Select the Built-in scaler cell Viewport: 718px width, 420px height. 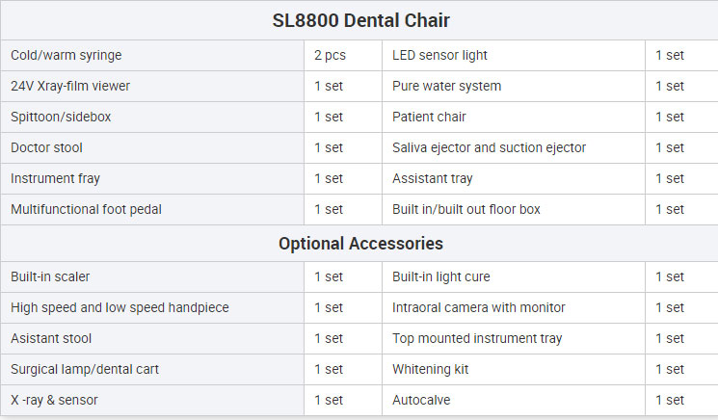[152, 276]
